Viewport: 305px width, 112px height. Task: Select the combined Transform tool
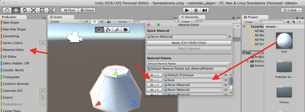tap(51, 10)
